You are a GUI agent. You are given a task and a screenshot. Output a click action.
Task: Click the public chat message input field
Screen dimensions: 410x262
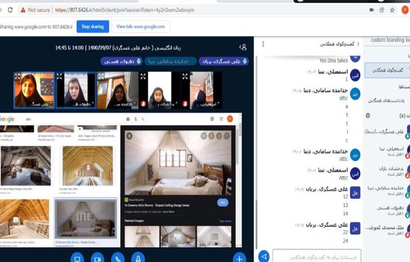(x=317, y=257)
